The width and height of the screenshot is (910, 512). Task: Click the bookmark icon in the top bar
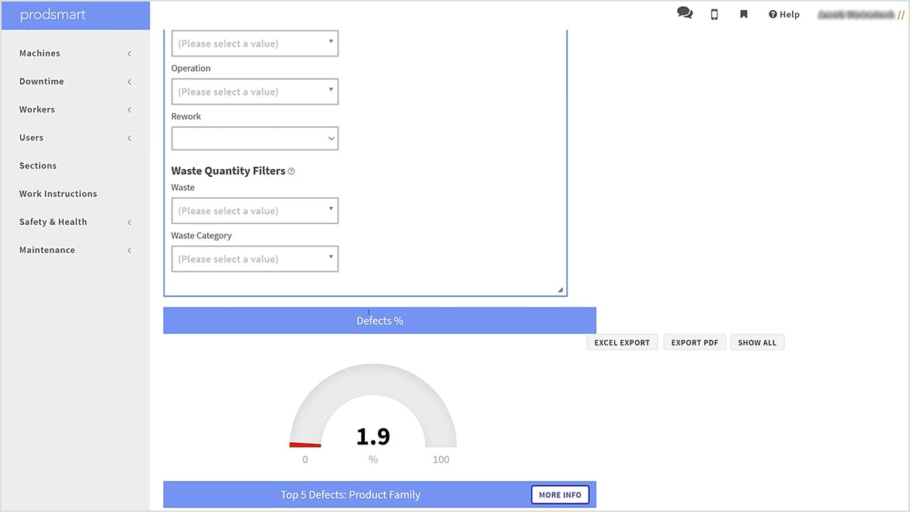(743, 14)
